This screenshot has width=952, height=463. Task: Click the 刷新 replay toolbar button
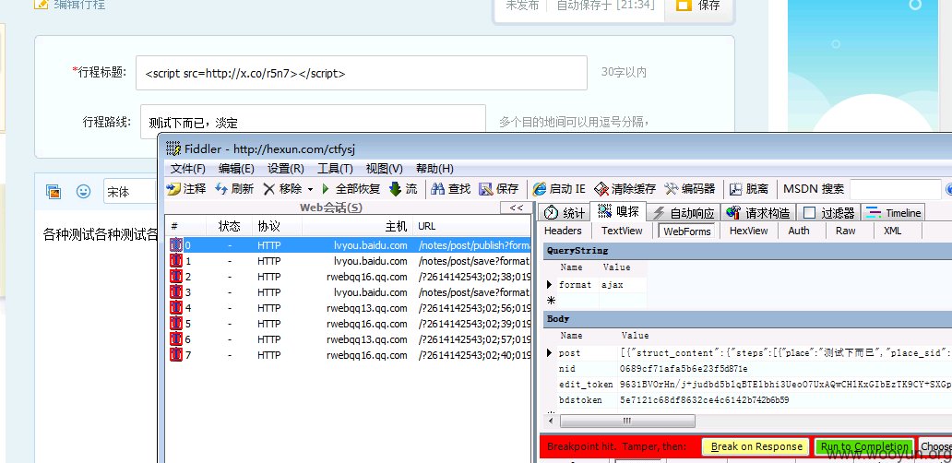pyautogui.click(x=234, y=189)
